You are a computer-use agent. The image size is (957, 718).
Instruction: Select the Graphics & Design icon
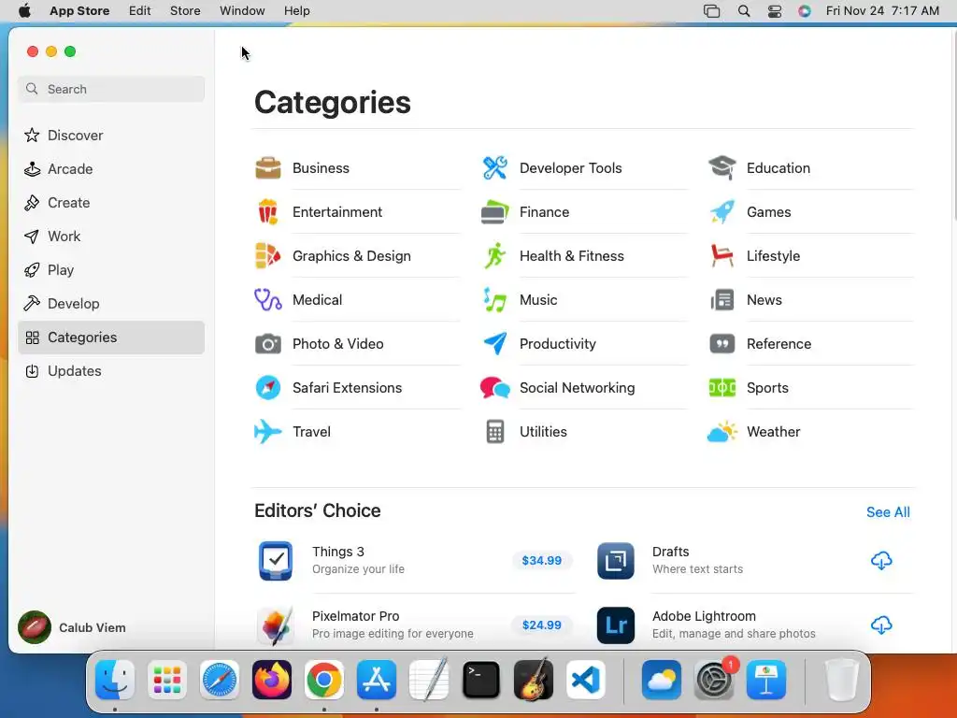(x=268, y=256)
